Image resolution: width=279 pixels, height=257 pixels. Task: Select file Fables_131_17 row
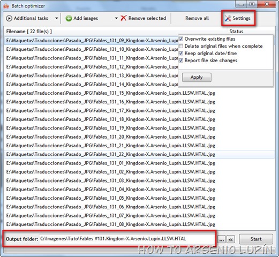point(139,110)
